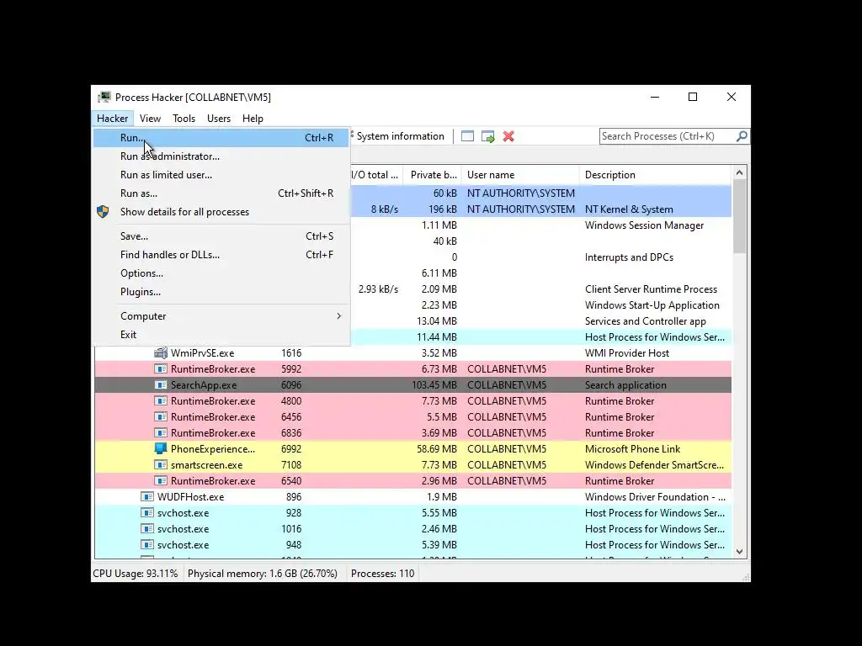Click the Search Processes input field
The width and height of the screenshot is (862, 646).
coord(668,135)
